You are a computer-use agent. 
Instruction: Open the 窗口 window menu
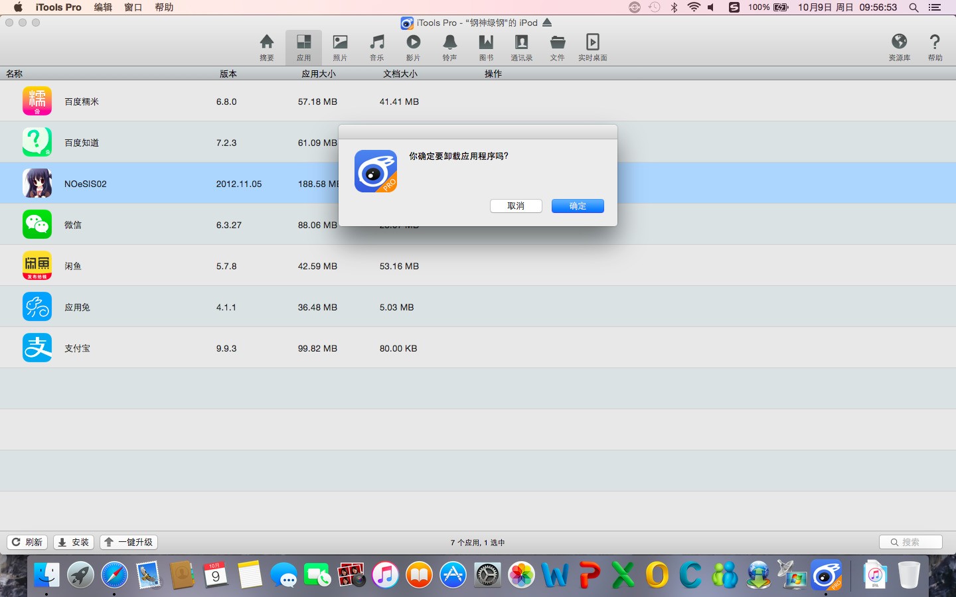(133, 7)
